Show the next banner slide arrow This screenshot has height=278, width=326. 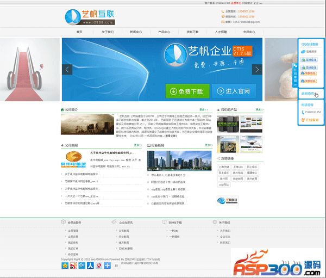pyautogui.click(x=257, y=70)
